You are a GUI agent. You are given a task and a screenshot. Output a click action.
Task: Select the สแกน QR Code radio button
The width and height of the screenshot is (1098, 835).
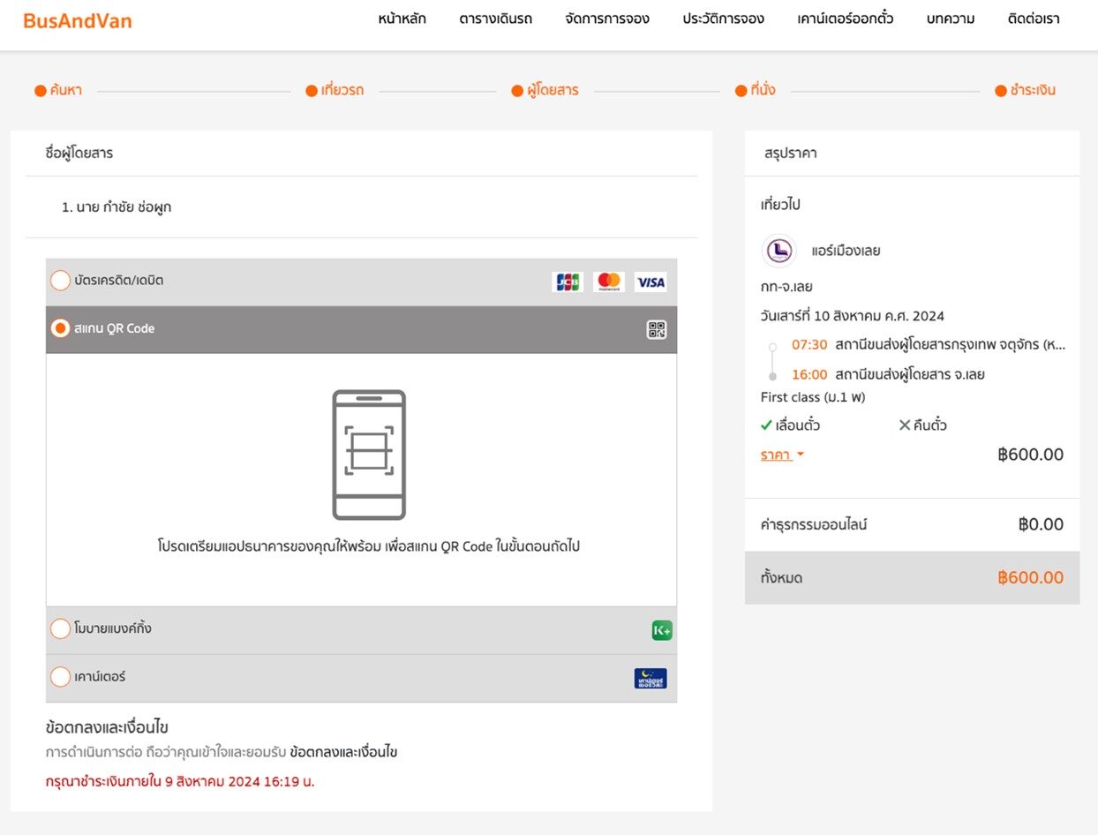click(x=60, y=328)
